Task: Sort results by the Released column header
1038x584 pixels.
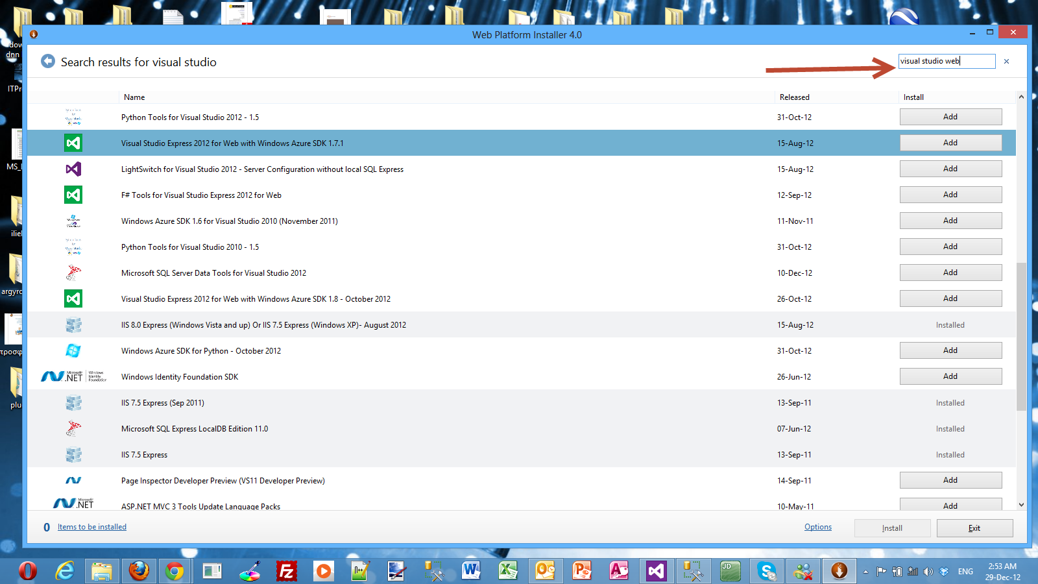Action: click(795, 97)
